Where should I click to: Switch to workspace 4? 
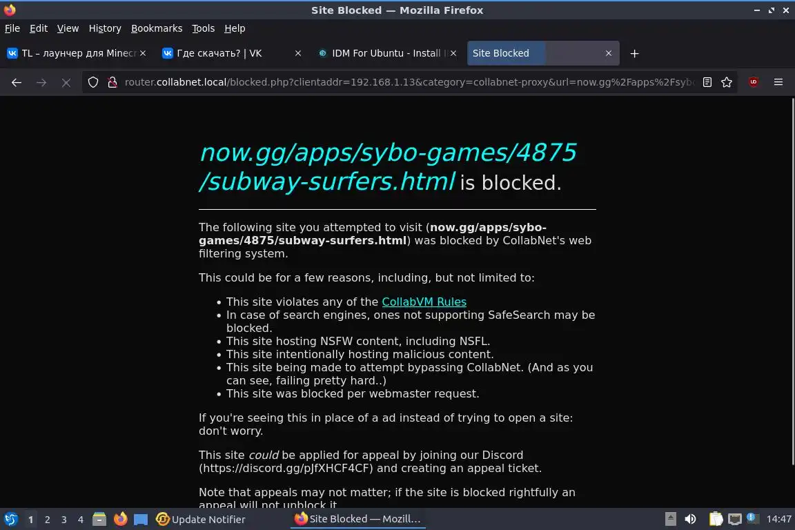pyautogui.click(x=81, y=520)
